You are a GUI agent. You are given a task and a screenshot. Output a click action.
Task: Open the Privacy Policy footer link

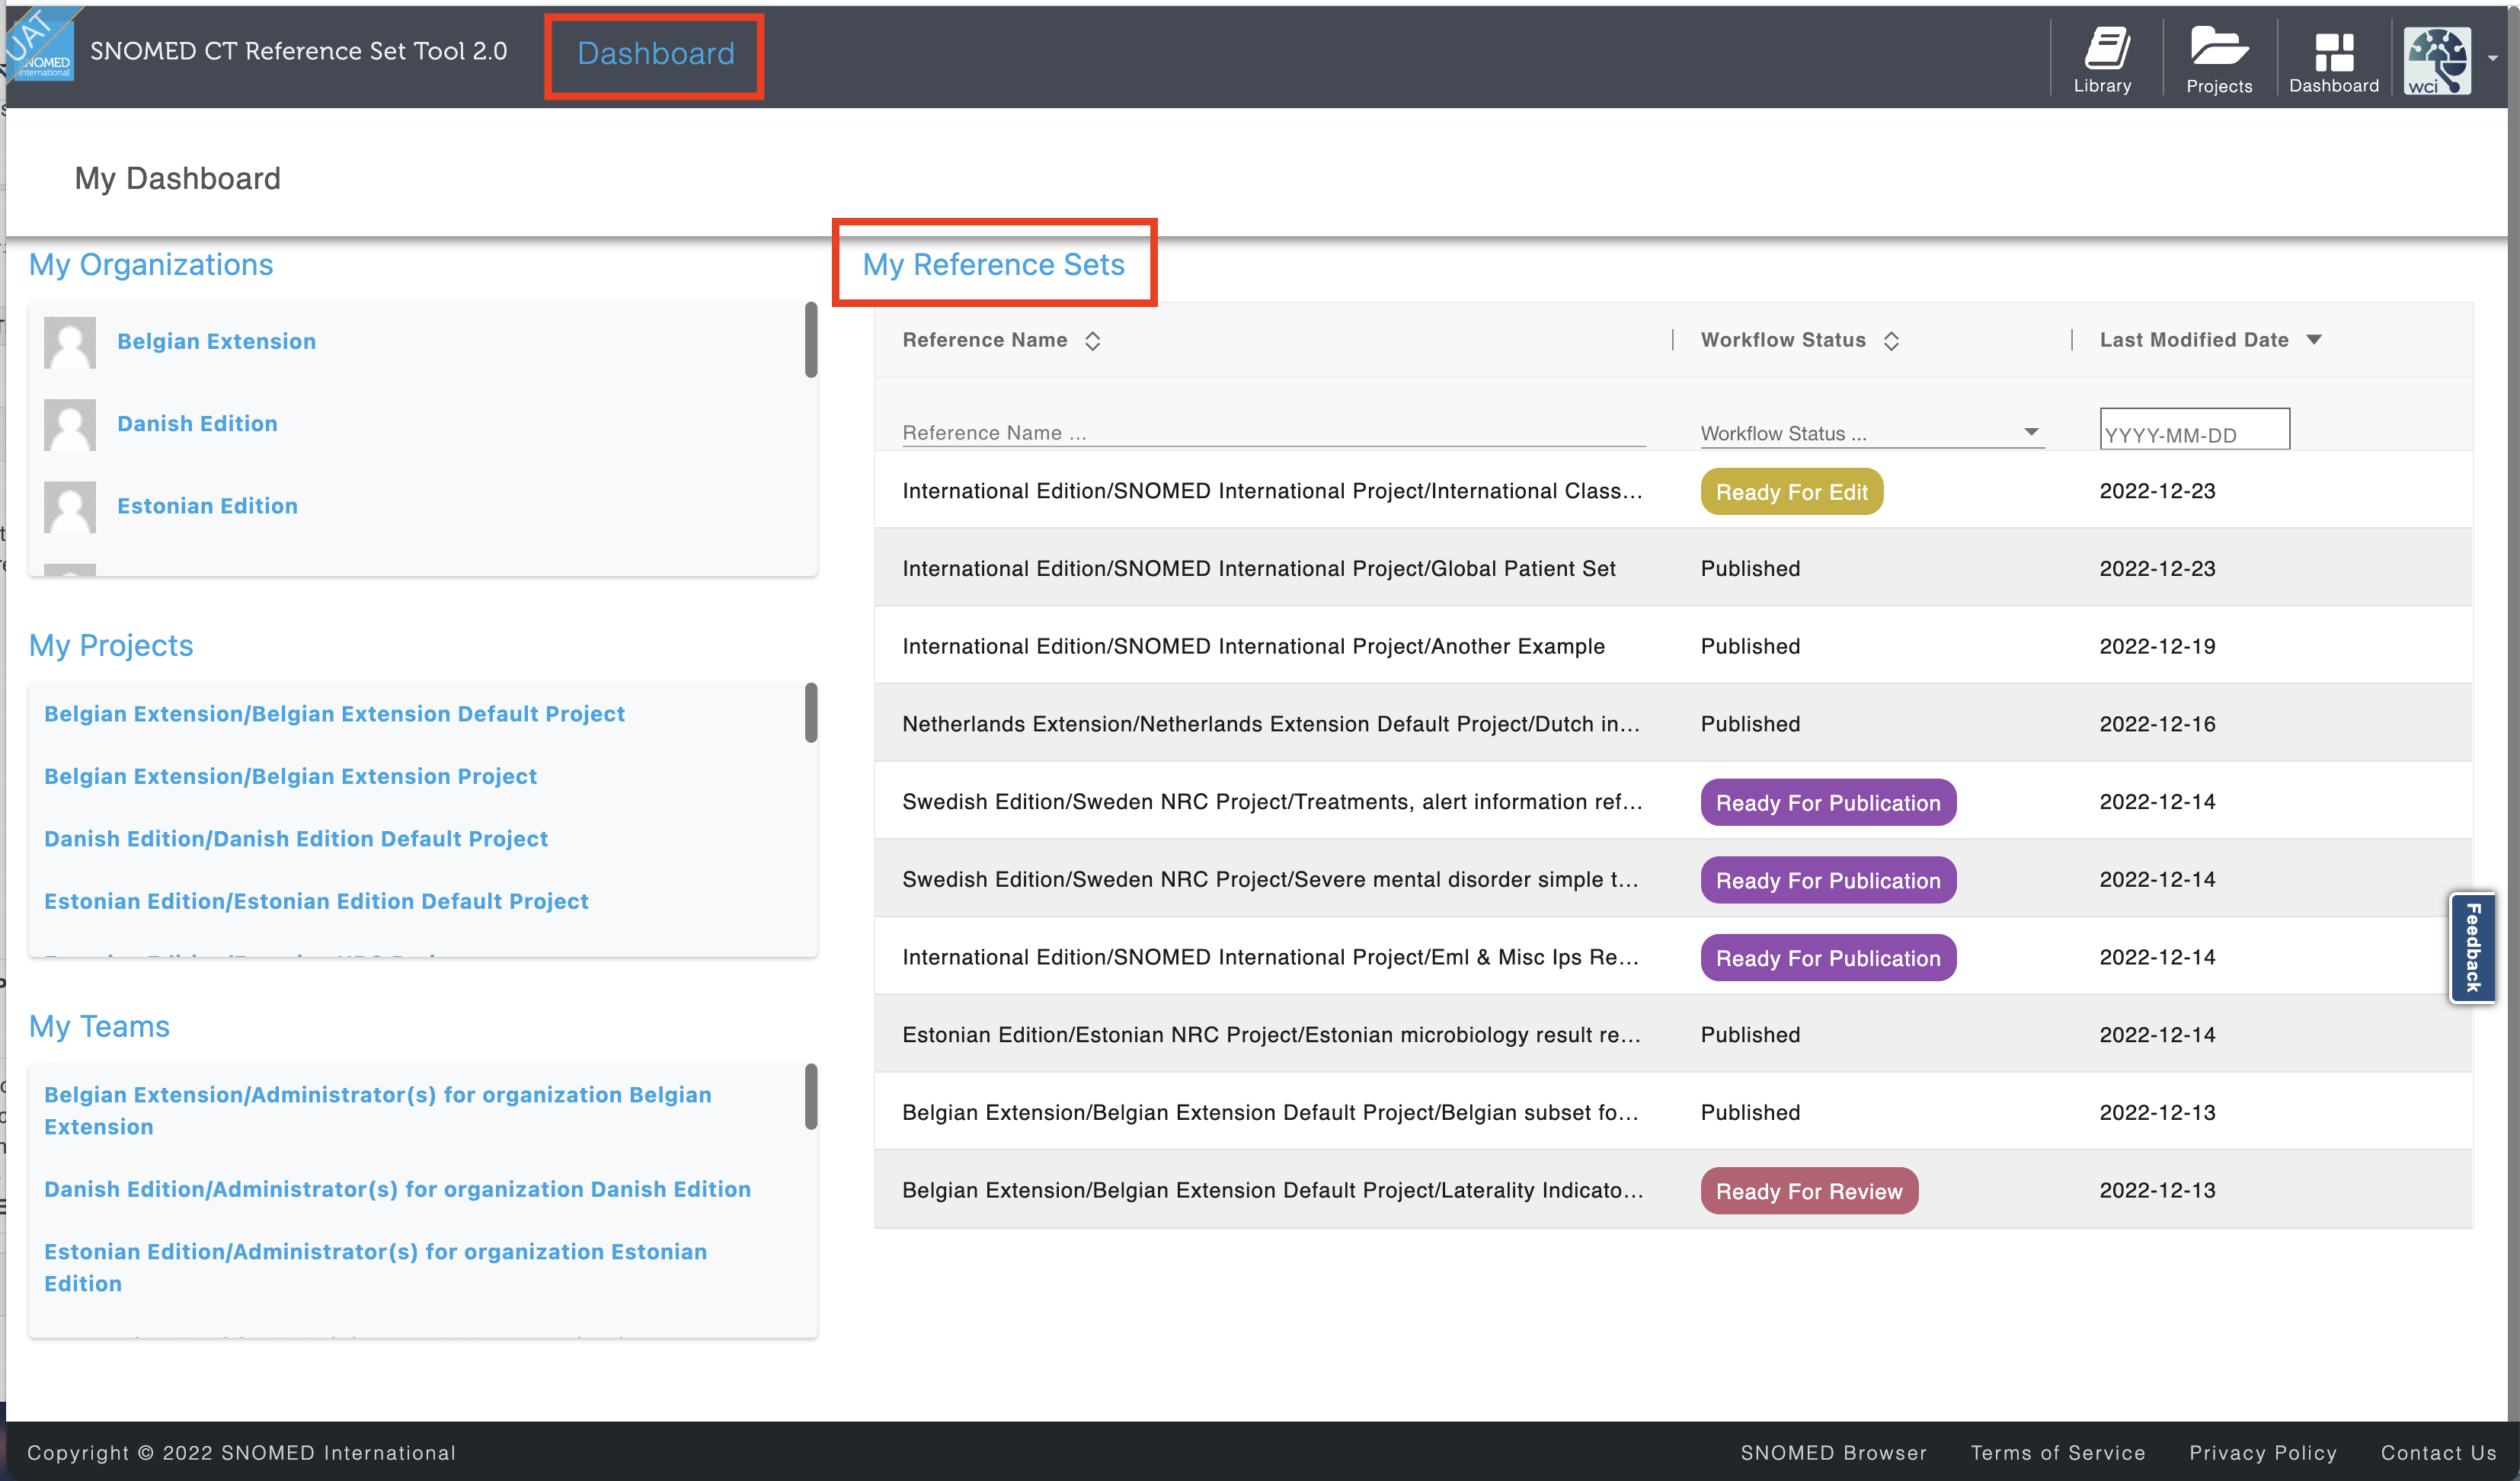point(2263,1452)
